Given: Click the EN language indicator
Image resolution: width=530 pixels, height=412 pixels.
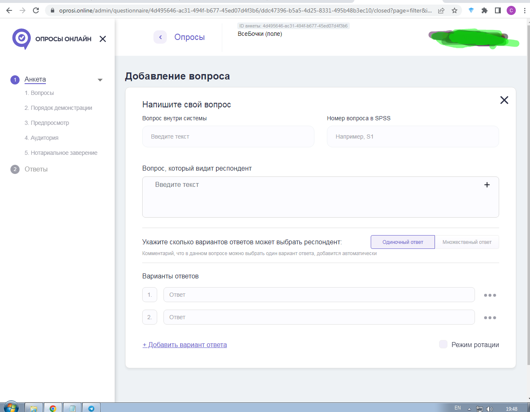Looking at the screenshot, I should (x=457, y=408).
